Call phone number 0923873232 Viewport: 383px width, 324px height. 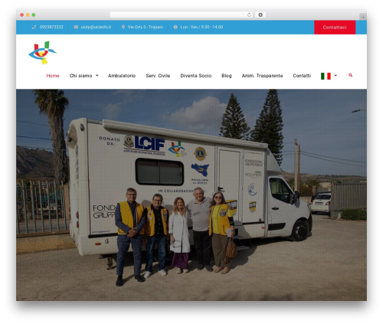51,27
